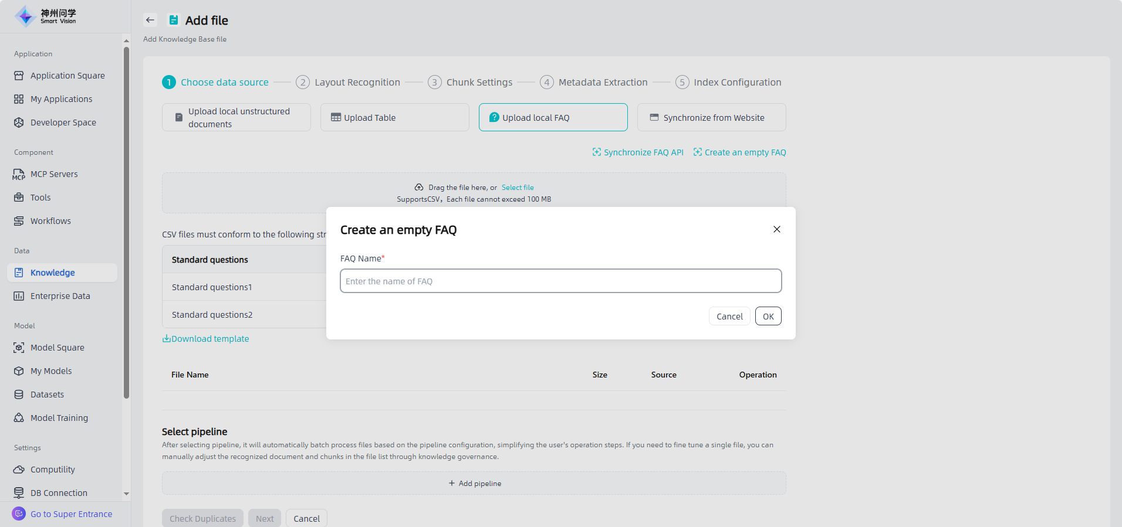Click the Model Training icon
Image resolution: width=1122 pixels, height=527 pixels.
point(19,418)
